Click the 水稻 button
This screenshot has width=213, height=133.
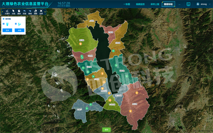coord(20,30)
